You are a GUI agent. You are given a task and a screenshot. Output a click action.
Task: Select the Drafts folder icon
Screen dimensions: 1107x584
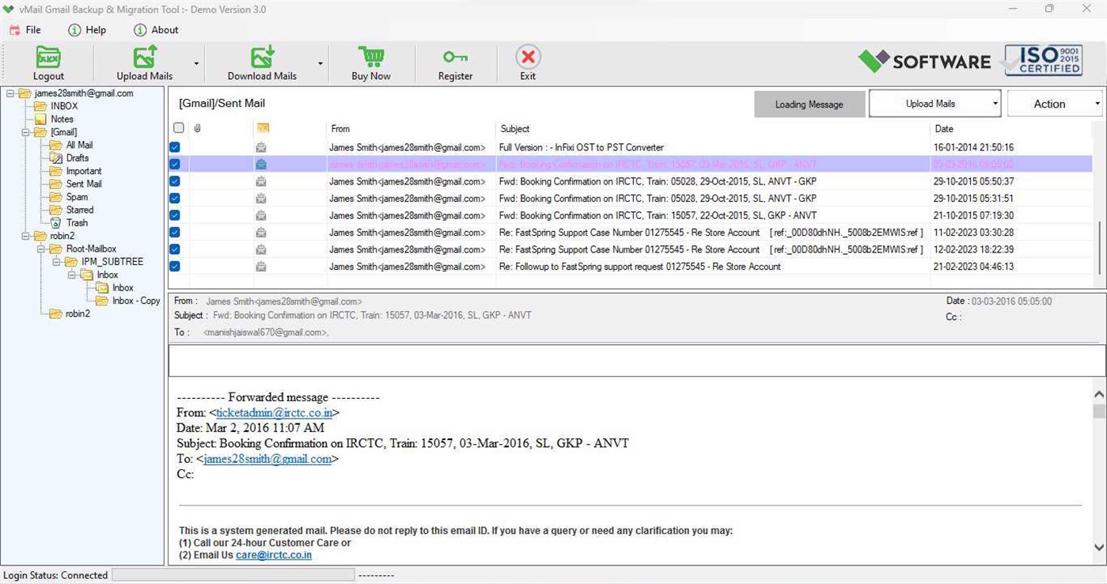55,157
